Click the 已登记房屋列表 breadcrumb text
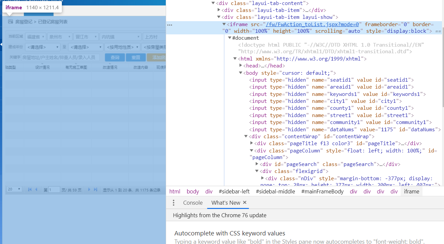Image resolution: width=444 pixels, height=244 pixels. click(53, 22)
